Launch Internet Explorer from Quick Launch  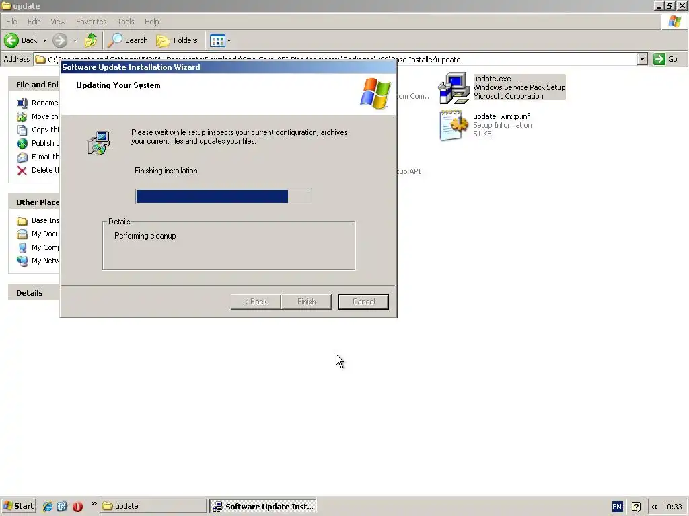pos(48,507)
